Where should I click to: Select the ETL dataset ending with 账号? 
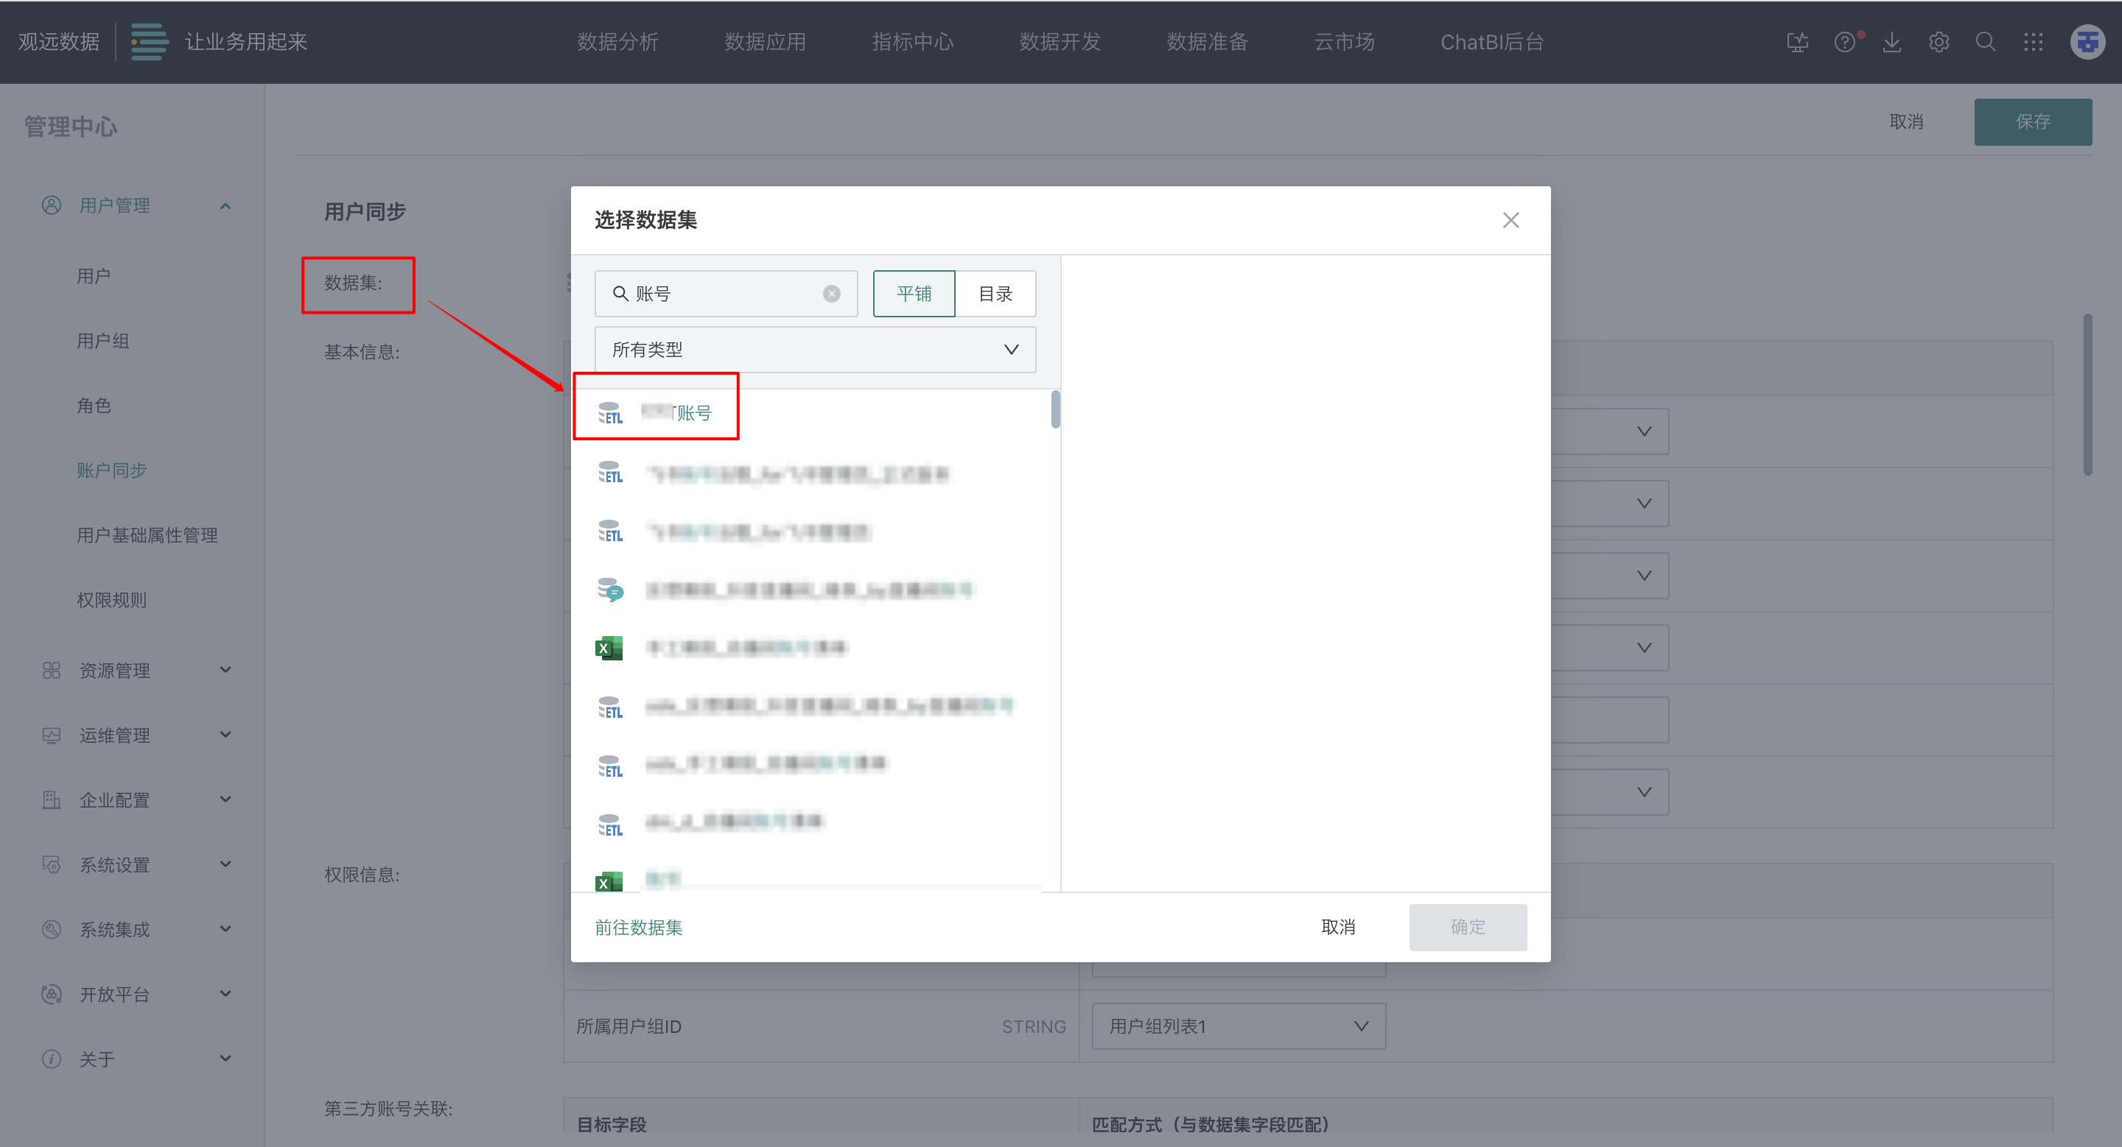click(676, 412)
